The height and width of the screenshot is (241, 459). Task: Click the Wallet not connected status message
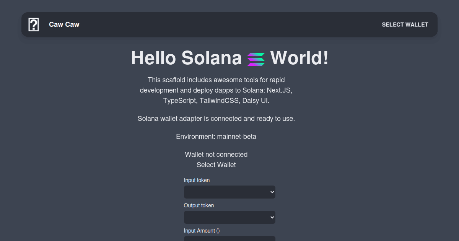point(216,155)
